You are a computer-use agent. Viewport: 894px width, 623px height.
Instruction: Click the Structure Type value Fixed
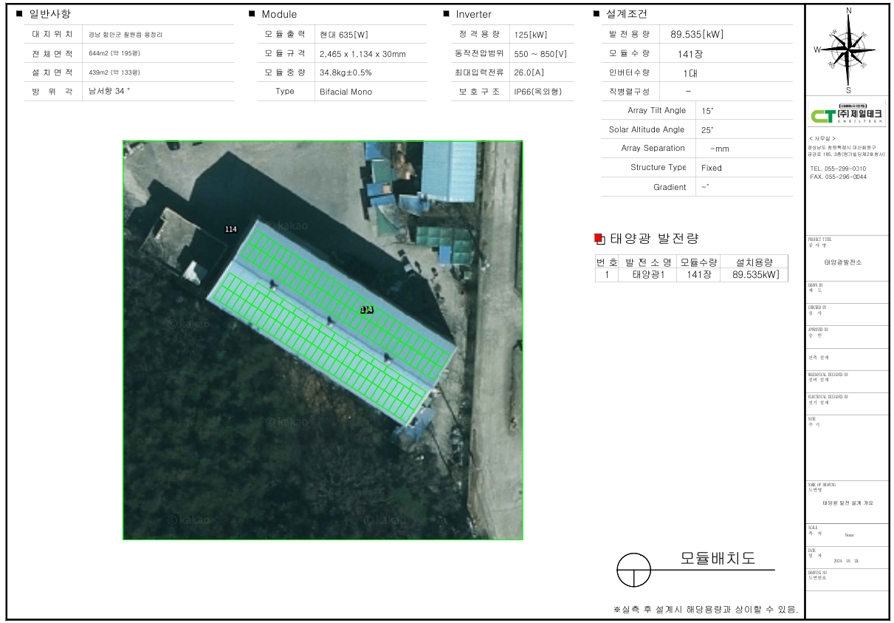point(711,168)
